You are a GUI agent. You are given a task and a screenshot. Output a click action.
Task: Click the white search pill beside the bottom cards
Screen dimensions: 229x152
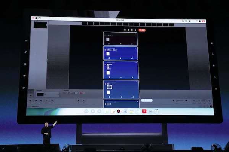147,100
